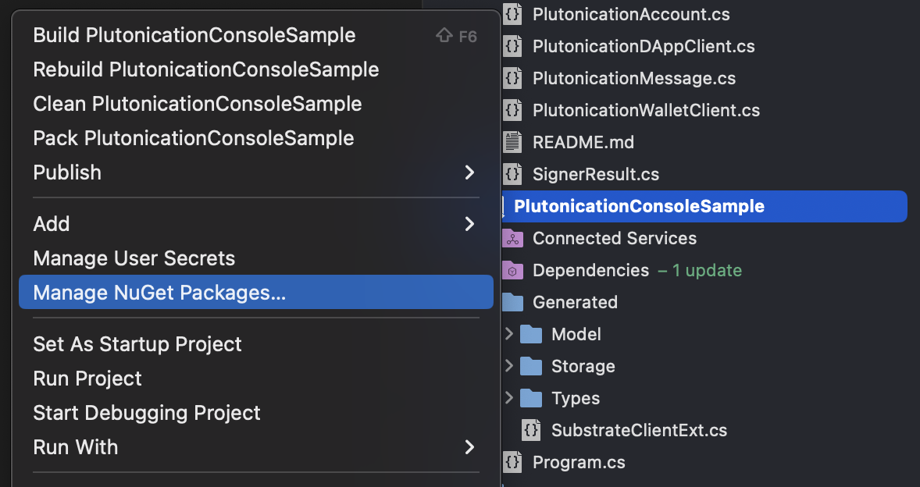
Task: Expand the Storage folder chevron
Action: tap(509, 366)
